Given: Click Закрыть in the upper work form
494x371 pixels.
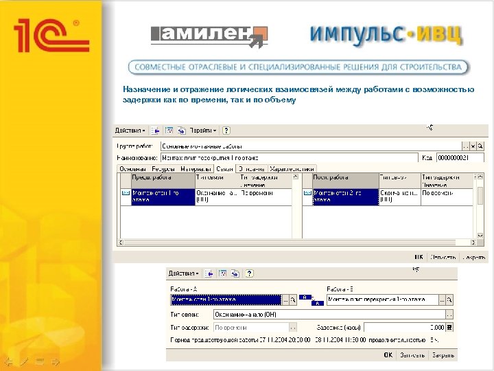Looking at the screenshot, I should 474,257.
